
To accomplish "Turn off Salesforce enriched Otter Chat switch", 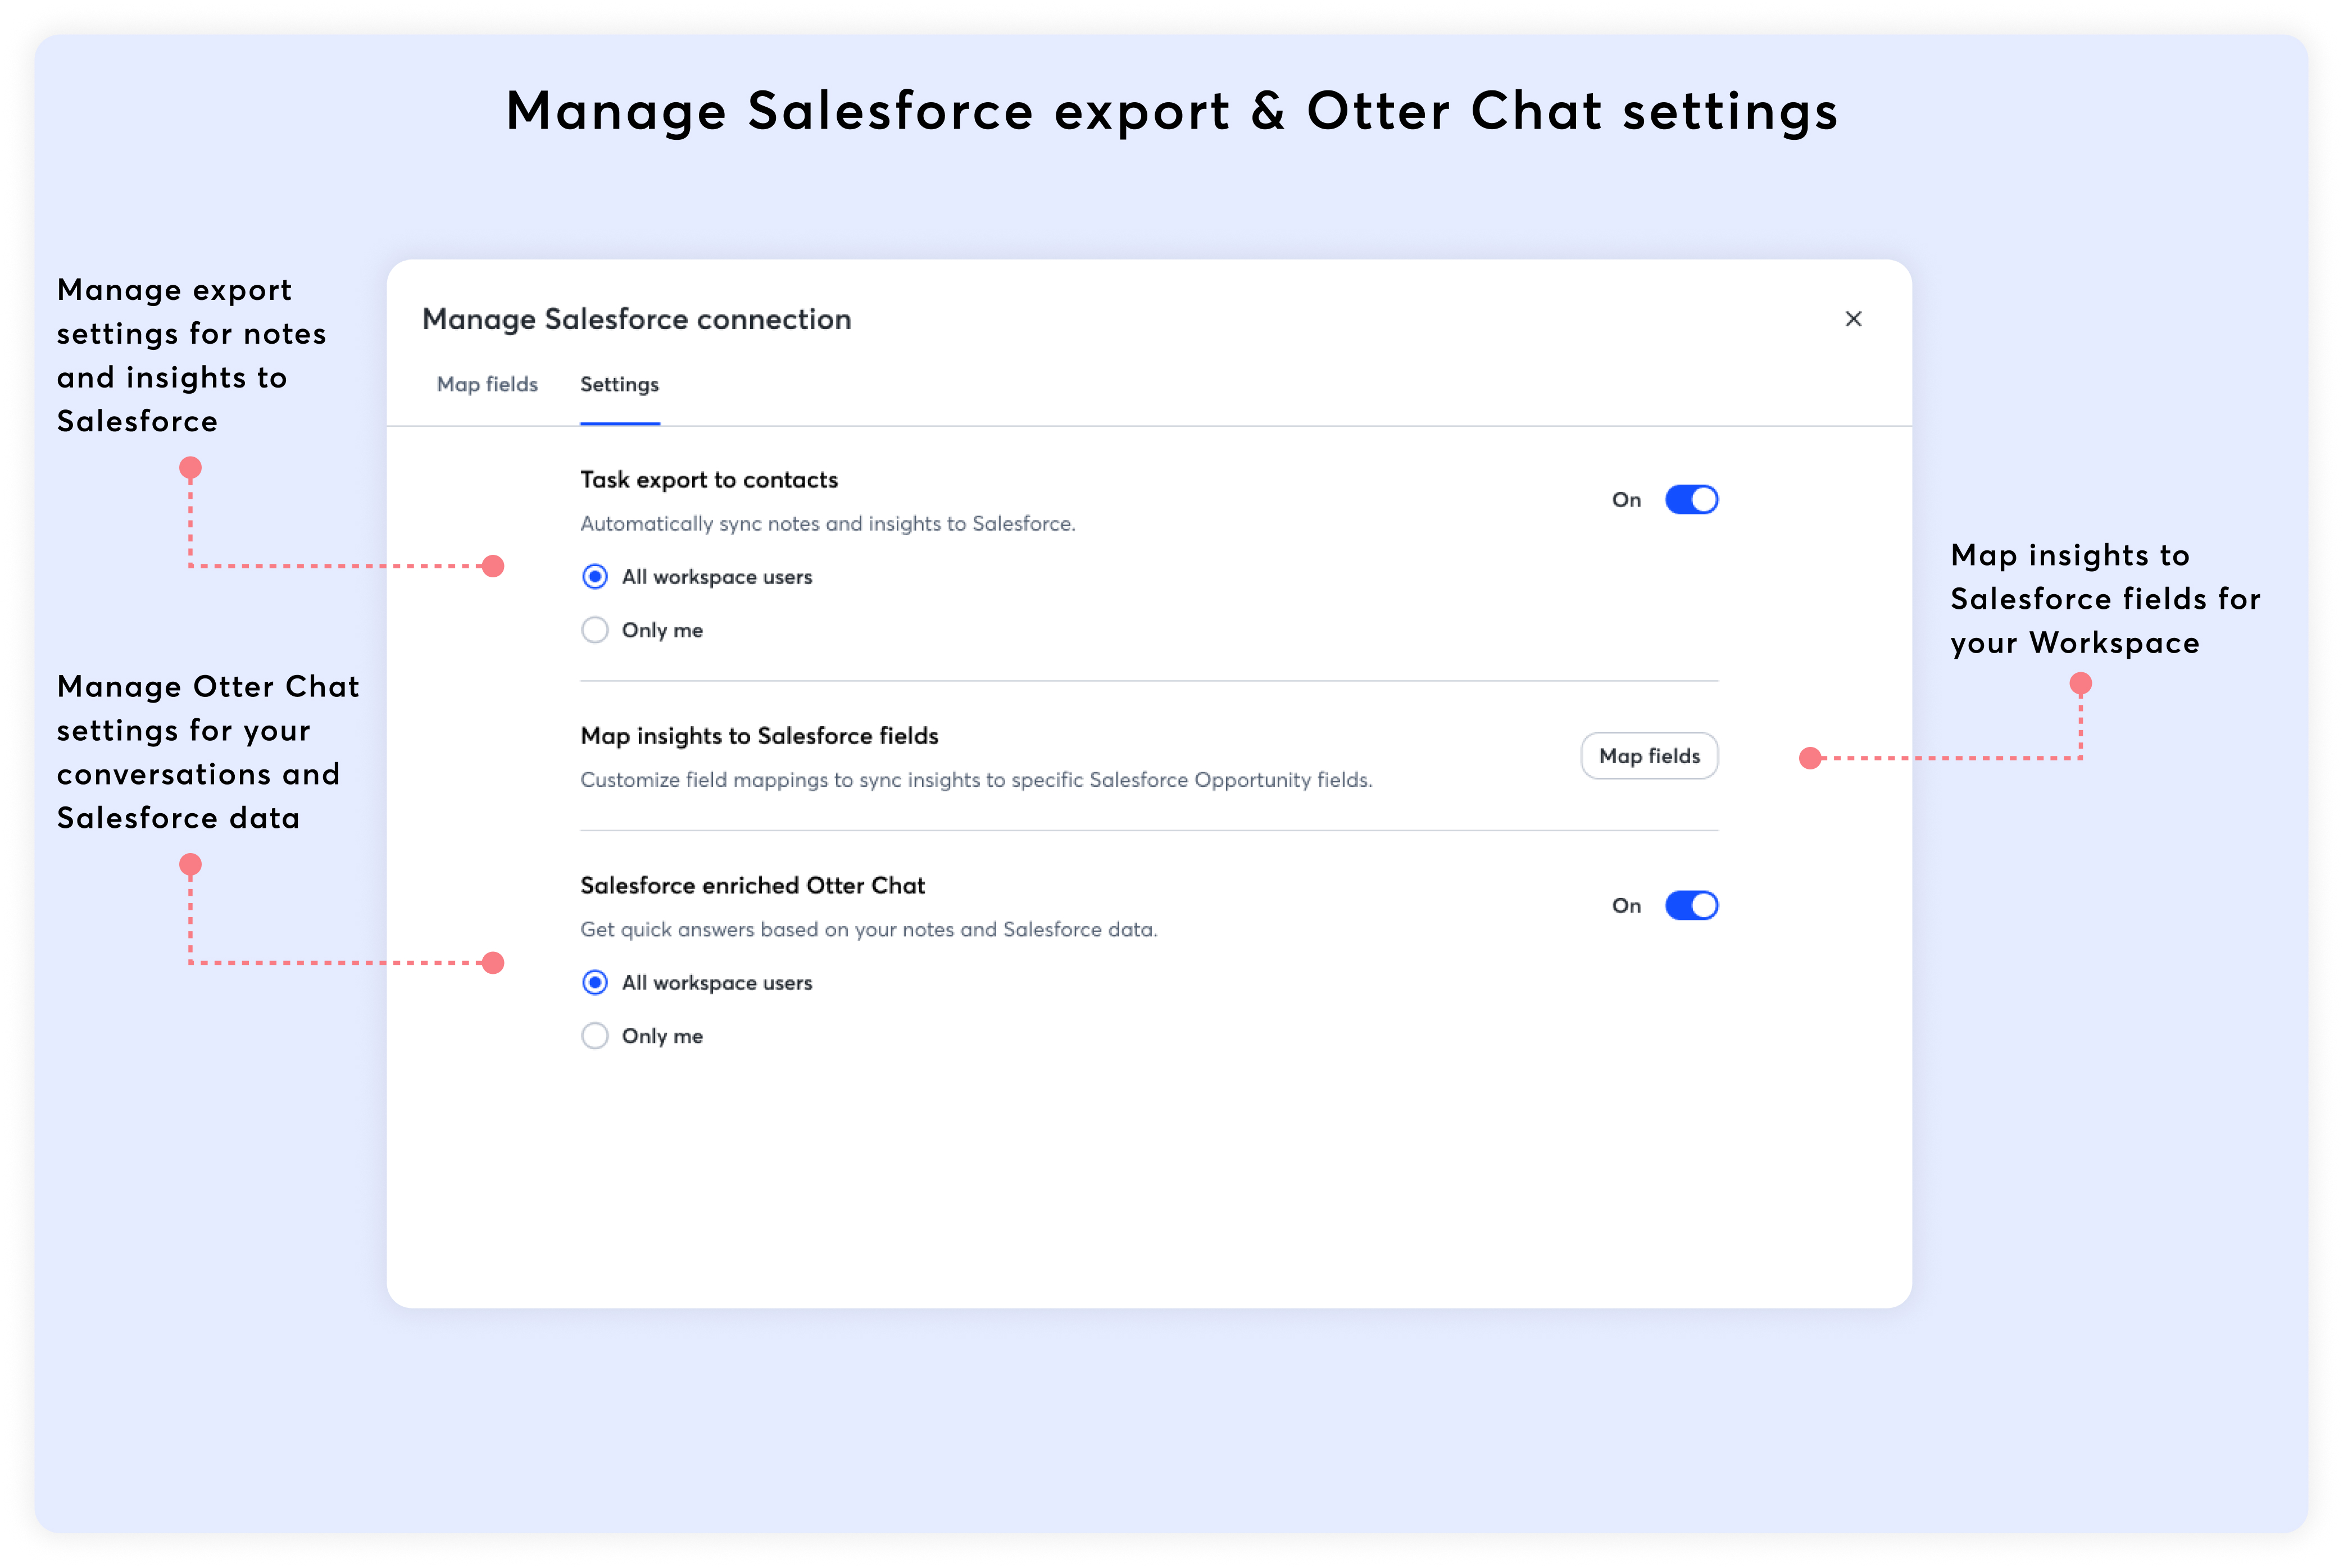I will coord(1691,906).
